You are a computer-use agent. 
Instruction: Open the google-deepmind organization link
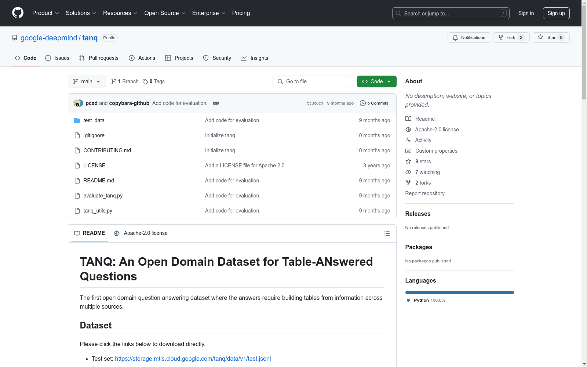[49, 38]
